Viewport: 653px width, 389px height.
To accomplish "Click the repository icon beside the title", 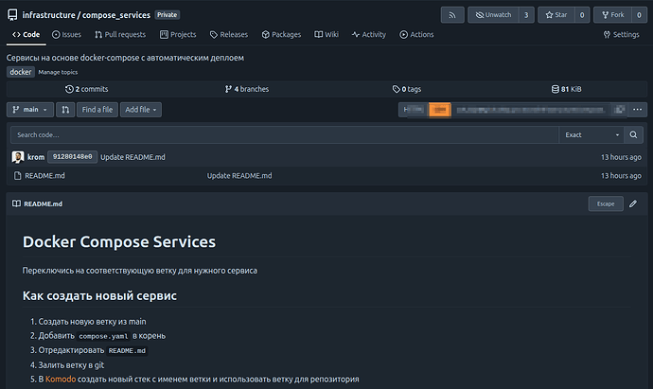I will 12,15.
